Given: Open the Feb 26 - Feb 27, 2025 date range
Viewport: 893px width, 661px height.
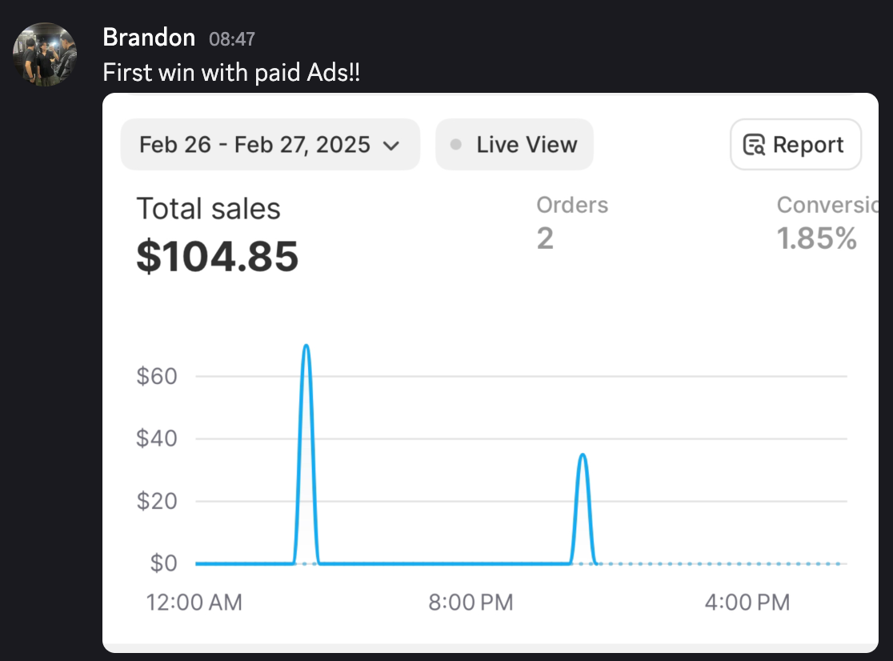Looking at the screenshot, I should pos(254,145).
